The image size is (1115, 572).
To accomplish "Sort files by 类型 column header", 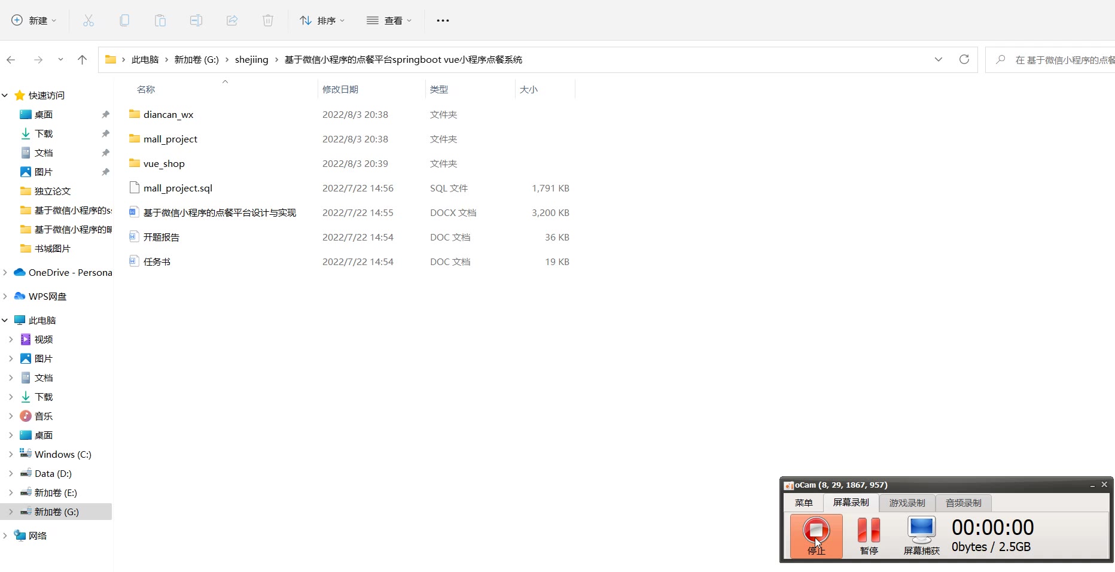I will (x=439, y=89).
